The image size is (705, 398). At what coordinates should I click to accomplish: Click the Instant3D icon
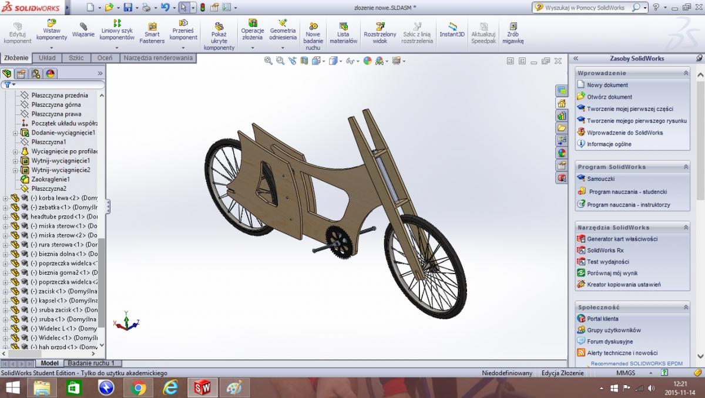click(x=452, y=26)
